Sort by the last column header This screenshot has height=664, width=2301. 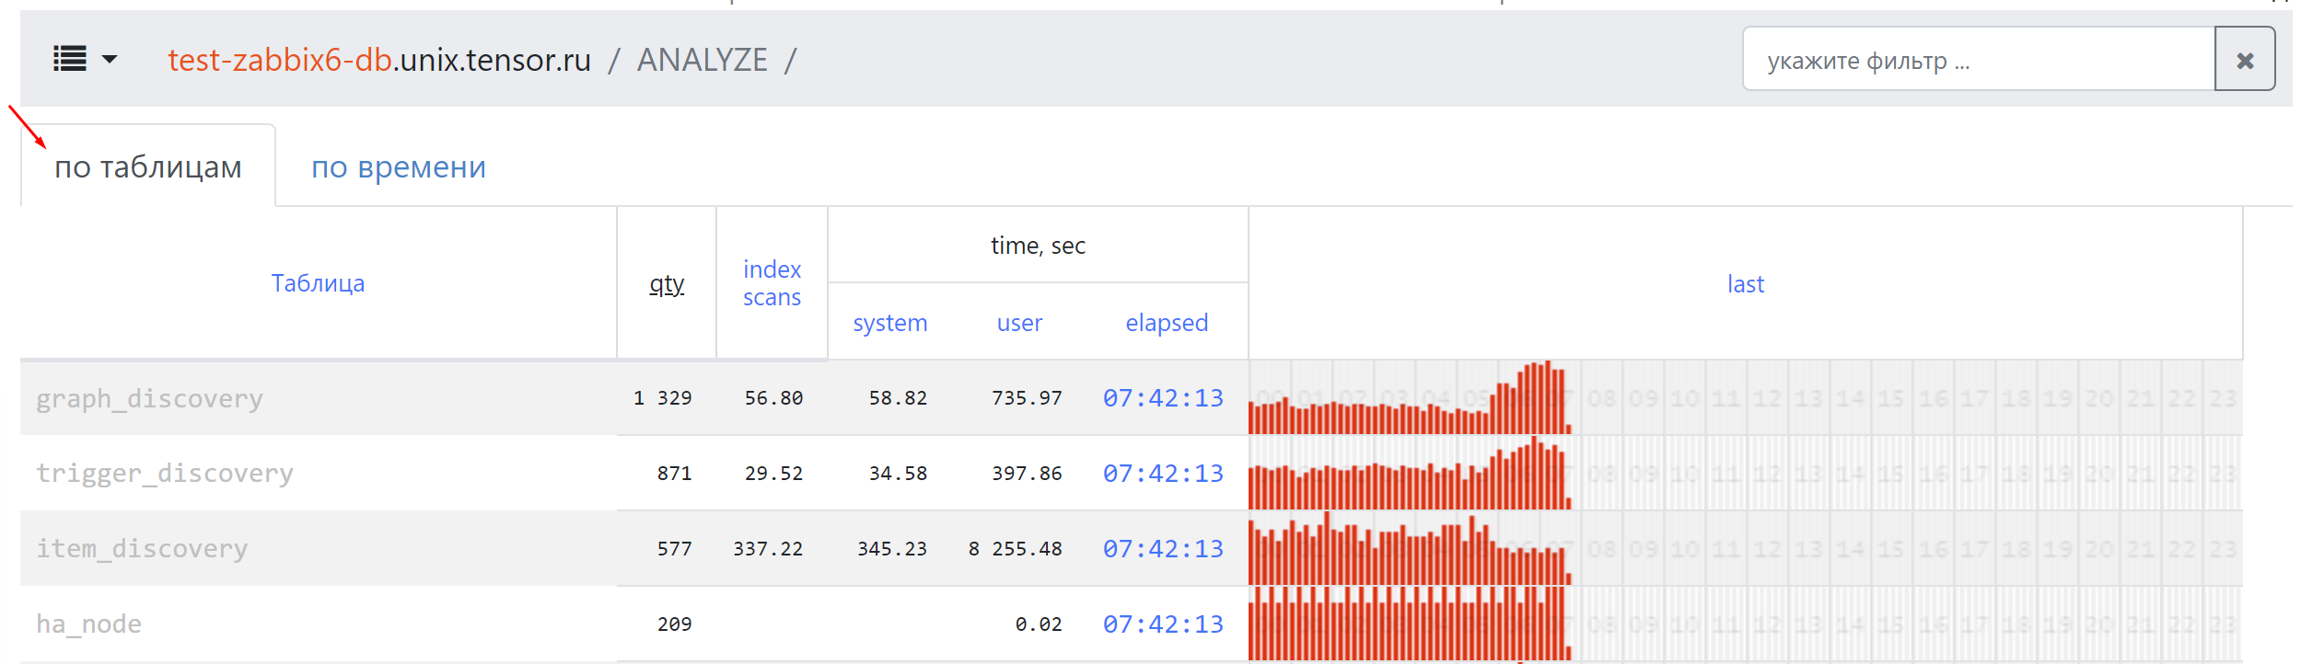pos(1745,284)
